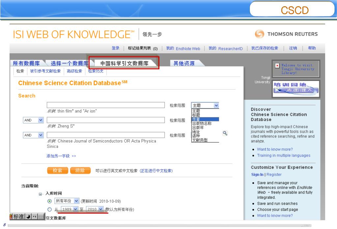Click the Thomson Reuters logo
Viewport: 337px width, 229px height.
(x=286, y=34)
